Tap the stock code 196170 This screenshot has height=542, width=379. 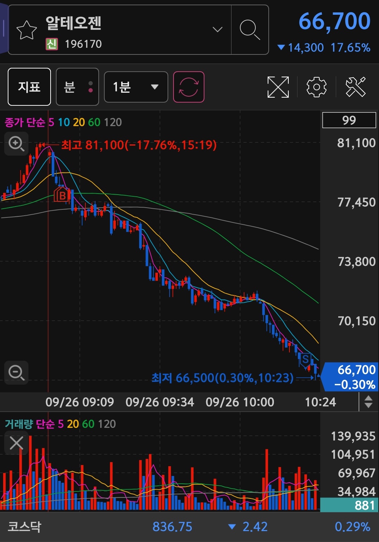(83, 44)
